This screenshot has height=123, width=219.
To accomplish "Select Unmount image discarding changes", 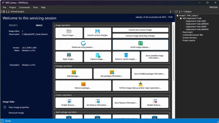I will (140, 36).
